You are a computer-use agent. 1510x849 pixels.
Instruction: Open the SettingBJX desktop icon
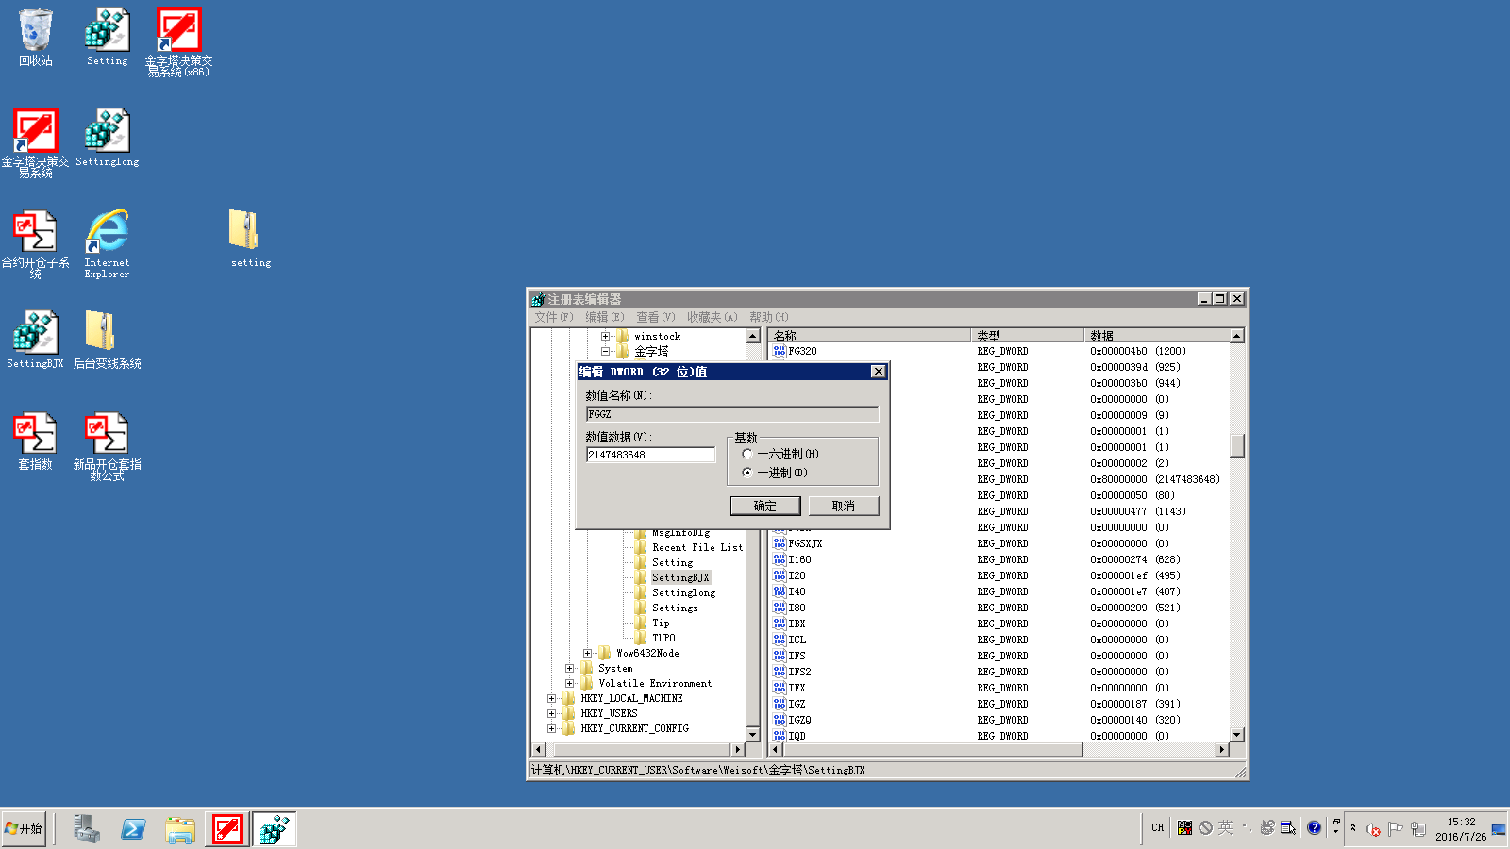(35, 334)
